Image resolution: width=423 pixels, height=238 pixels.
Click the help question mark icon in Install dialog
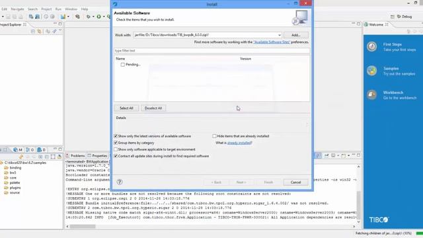pyautogui.click(x=120, y=182)
